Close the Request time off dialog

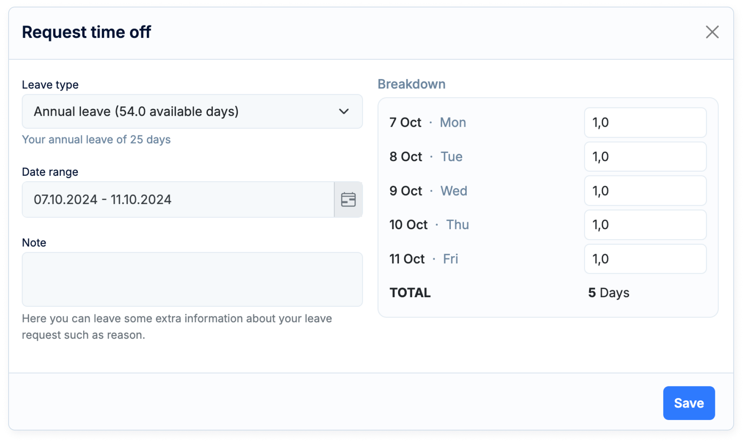pyautogui.click(x=712, y=32)
